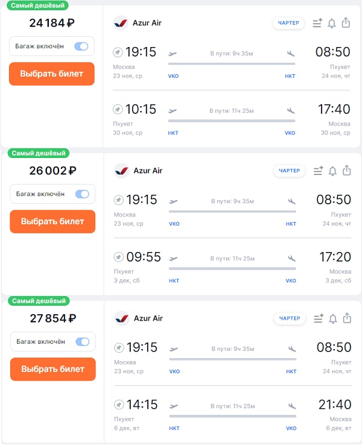Screen dimensions: 362x445
Task: Toggle baggage included for 27 854 ₽ ticket
Action: (x=82, y=342)
